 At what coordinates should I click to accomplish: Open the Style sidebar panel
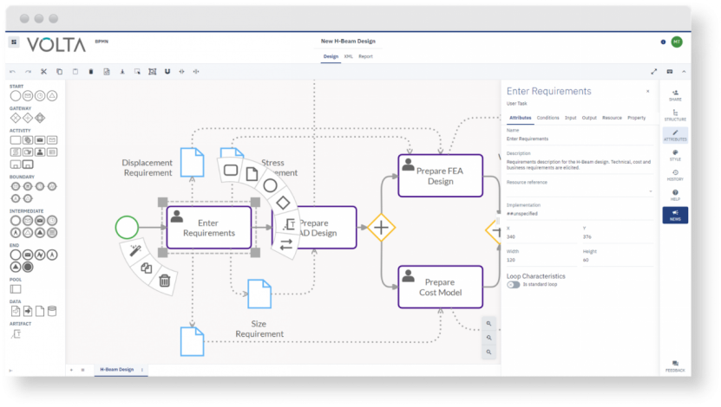click(675, 155)
